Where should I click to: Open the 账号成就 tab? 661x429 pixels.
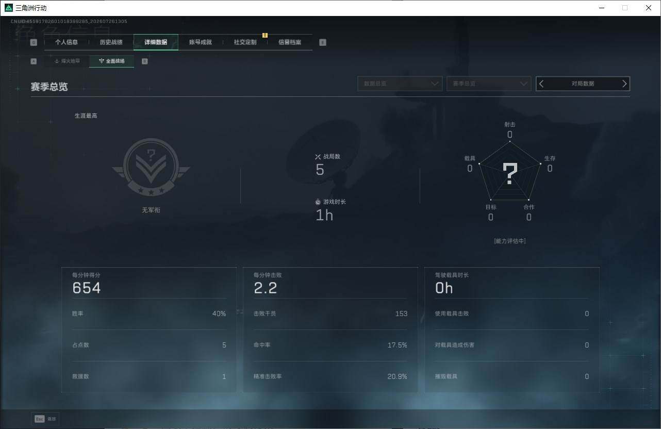(201, 42)
